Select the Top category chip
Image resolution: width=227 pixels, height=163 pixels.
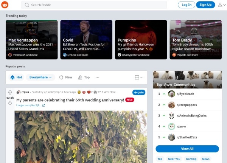(160, 159)
